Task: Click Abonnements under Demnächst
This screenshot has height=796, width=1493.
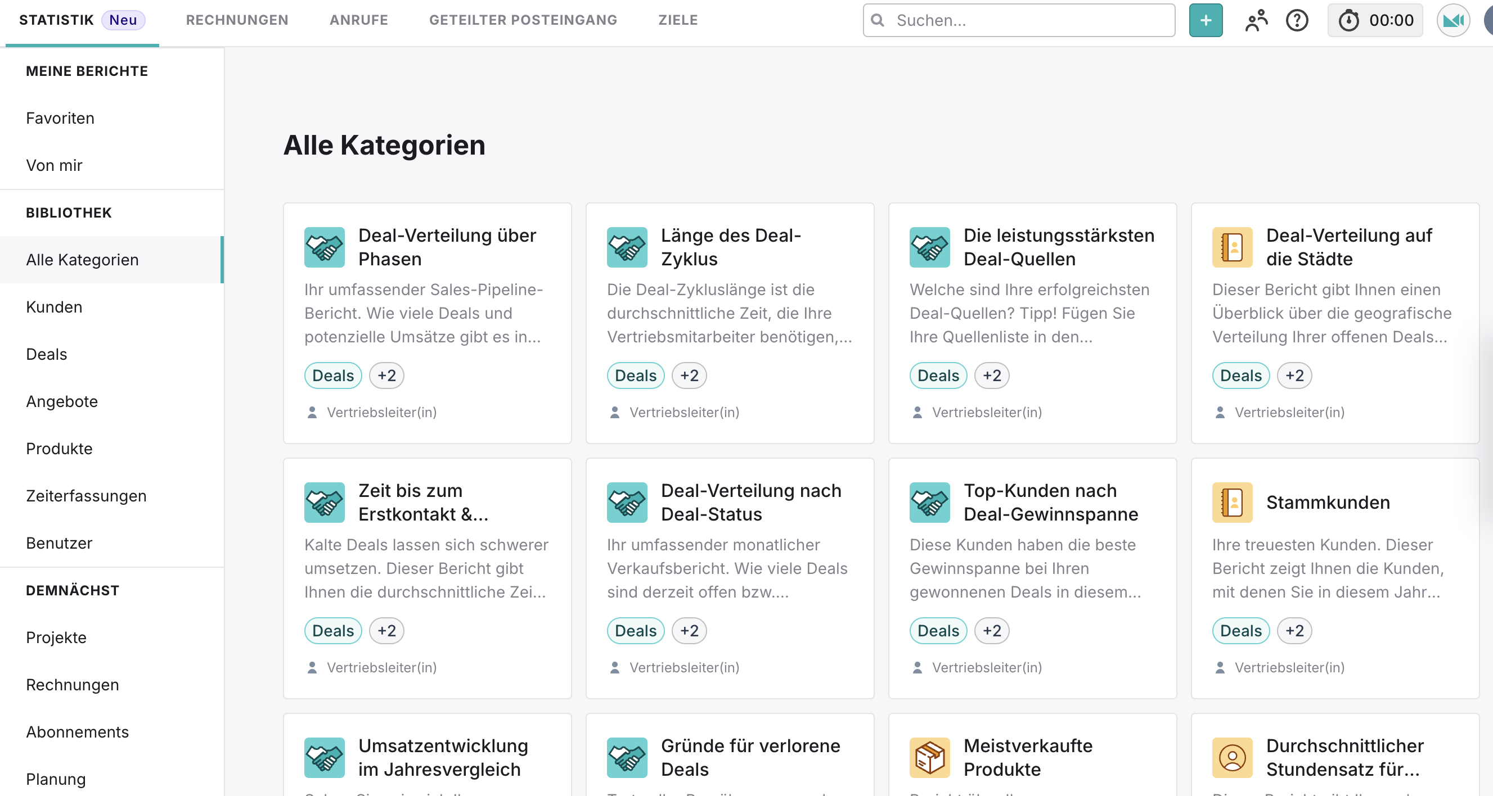Action: (112, 732)
